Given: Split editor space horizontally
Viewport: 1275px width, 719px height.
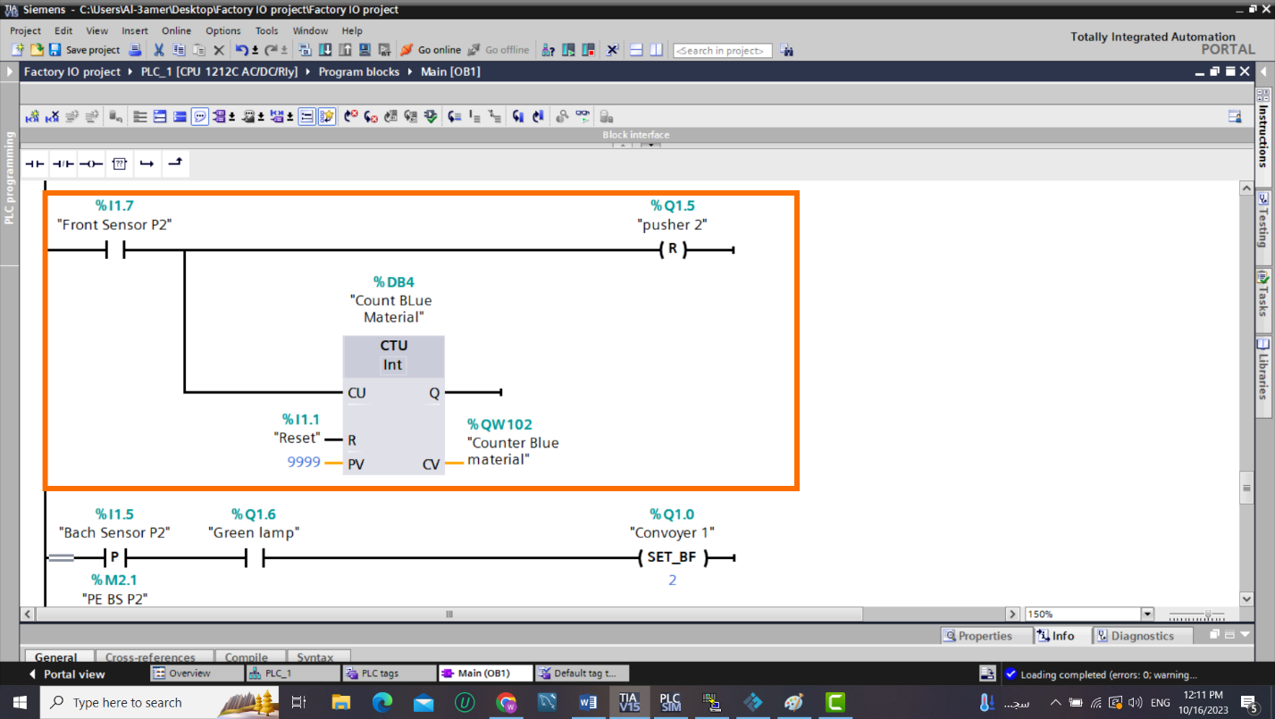Looking at the screenshot, I should click(636, 50).
